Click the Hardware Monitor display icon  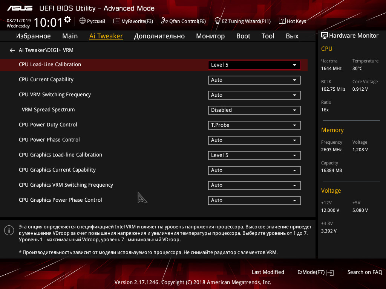[325, 35]
